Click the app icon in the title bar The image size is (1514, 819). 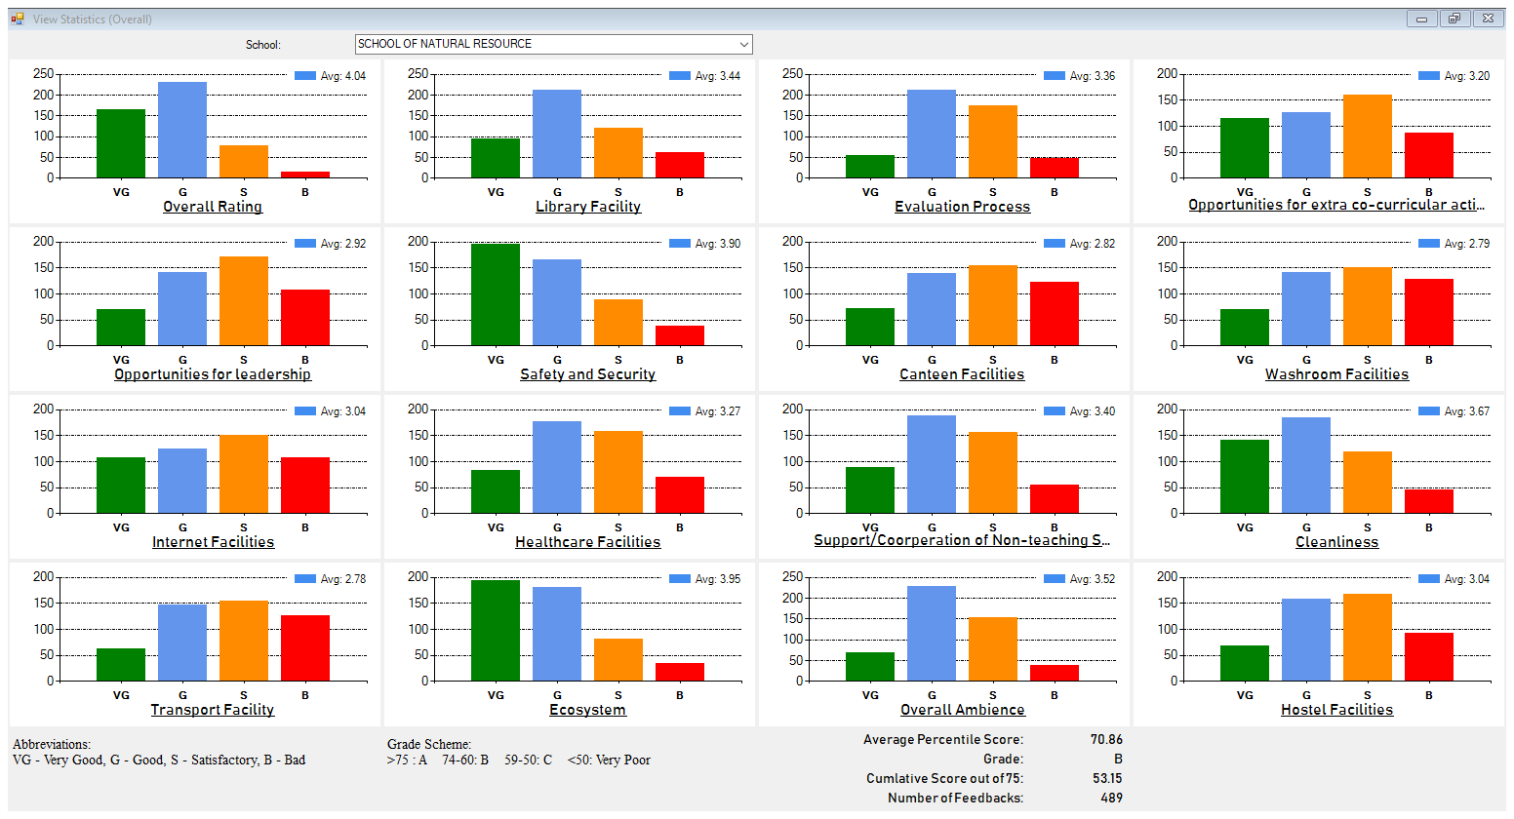(18, 19)
